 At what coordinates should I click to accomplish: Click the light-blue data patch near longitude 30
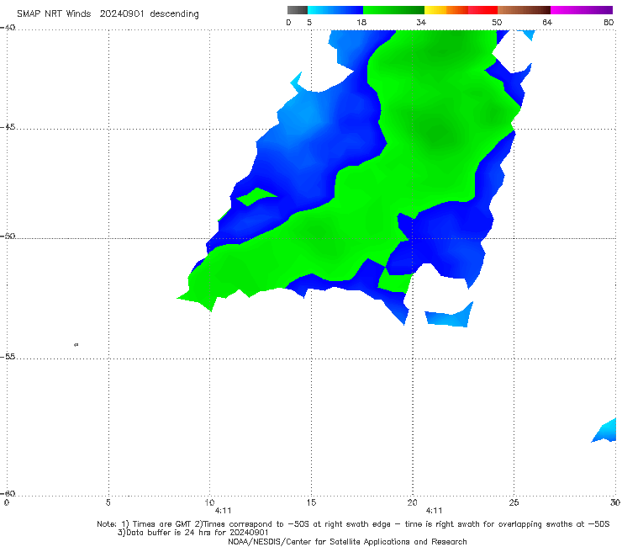tap(606, 433)
